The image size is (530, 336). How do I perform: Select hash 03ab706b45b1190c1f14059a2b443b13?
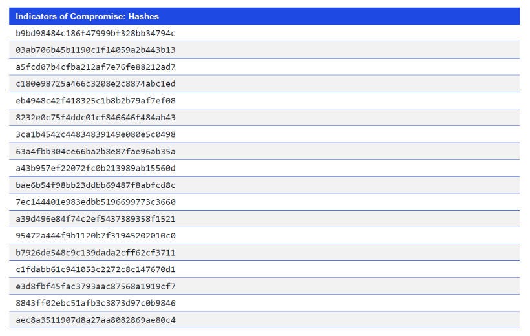[95, 50]
